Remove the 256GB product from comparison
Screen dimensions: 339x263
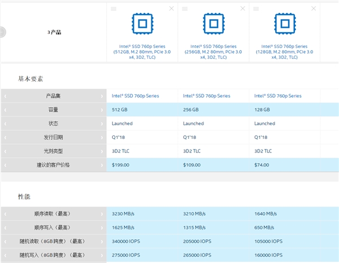tap(242, 8)
